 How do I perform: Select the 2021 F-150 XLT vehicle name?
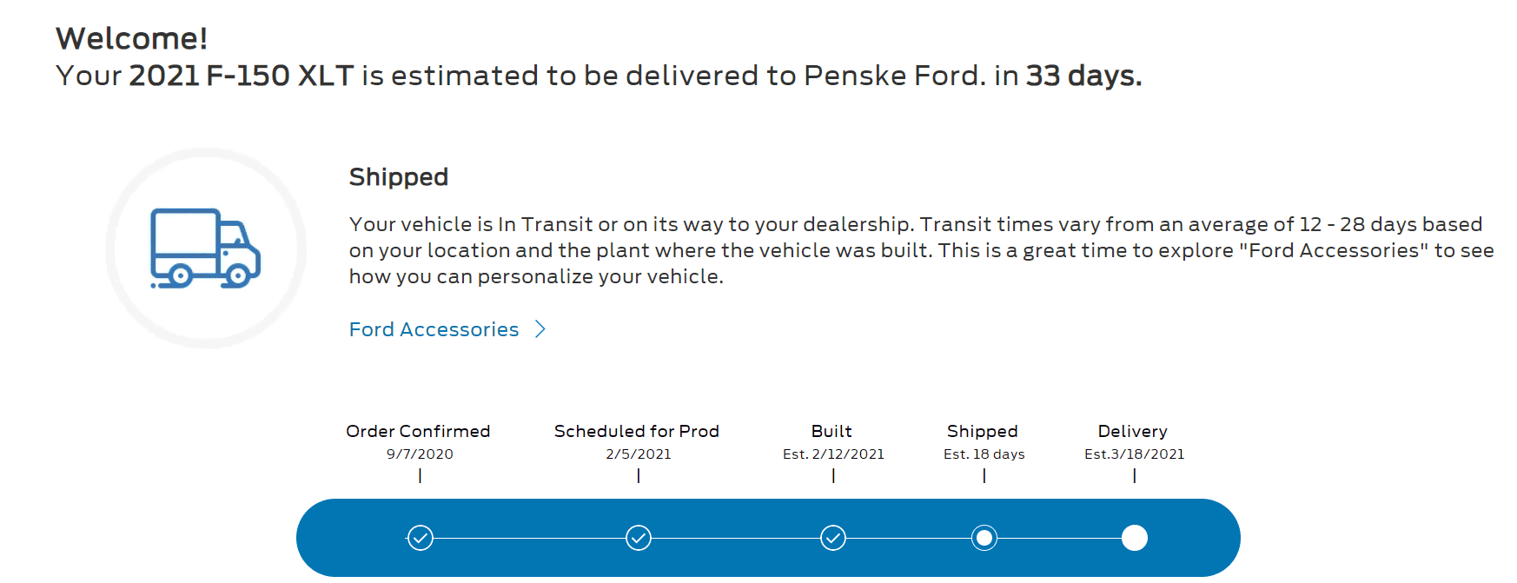(x=243, y=76)
